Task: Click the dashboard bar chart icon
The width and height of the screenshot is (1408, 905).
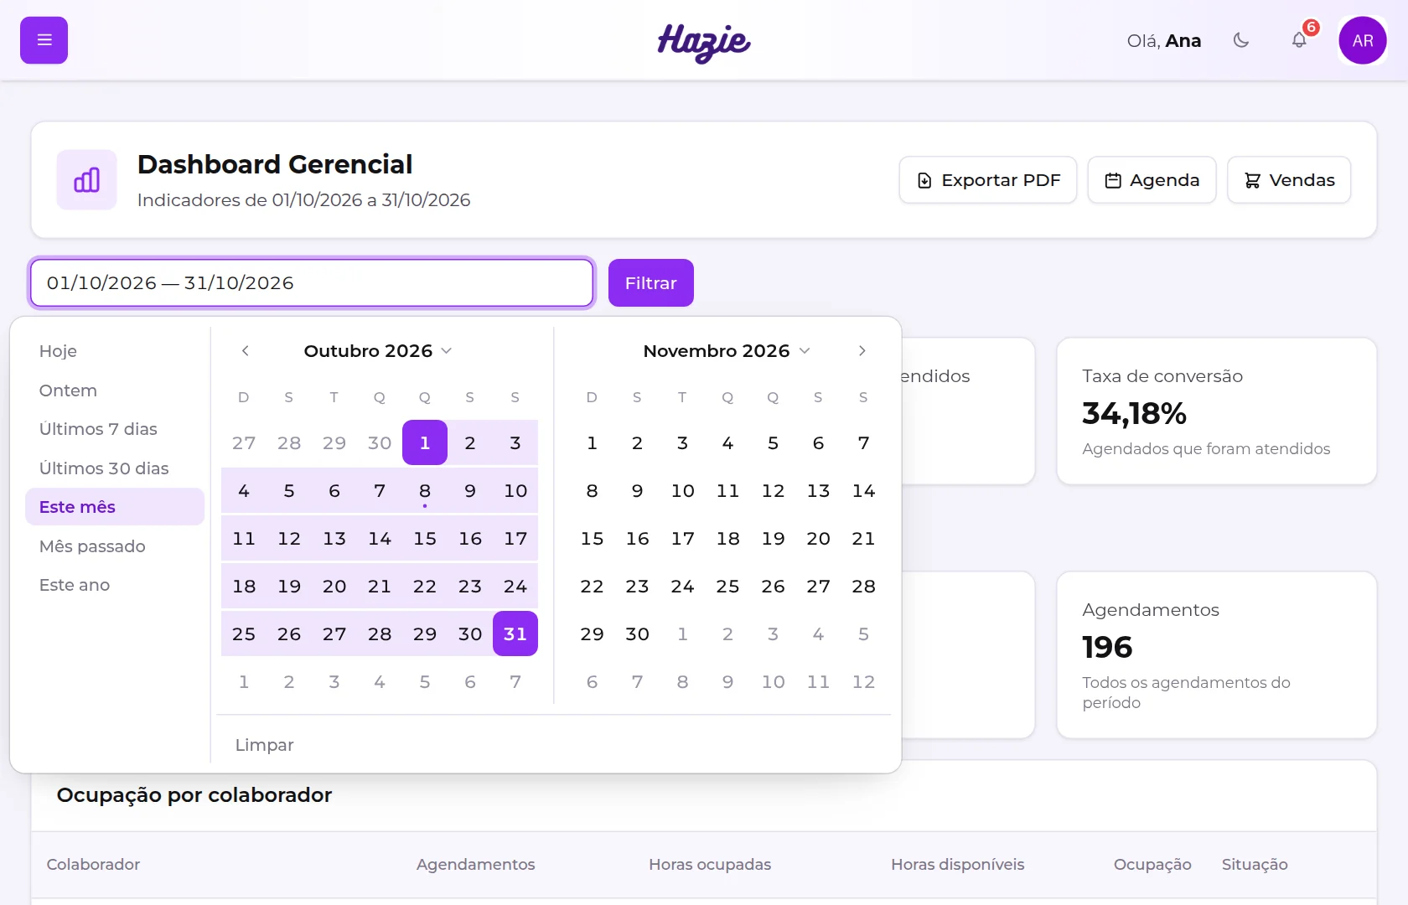Action: (87, 180)
